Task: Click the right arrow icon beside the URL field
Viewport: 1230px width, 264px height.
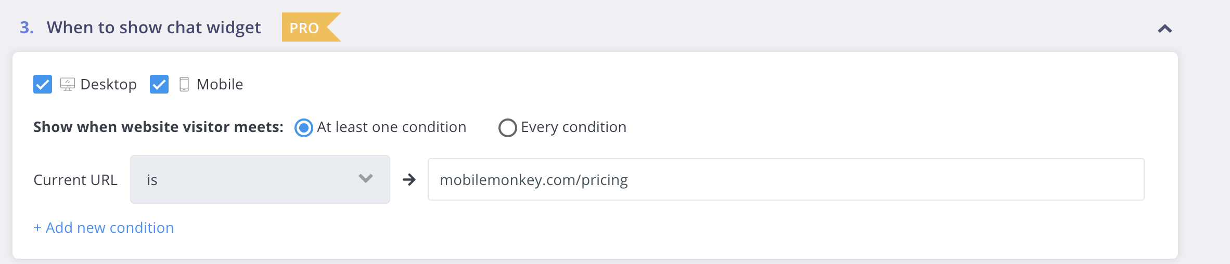Action: tap(409, 180)
